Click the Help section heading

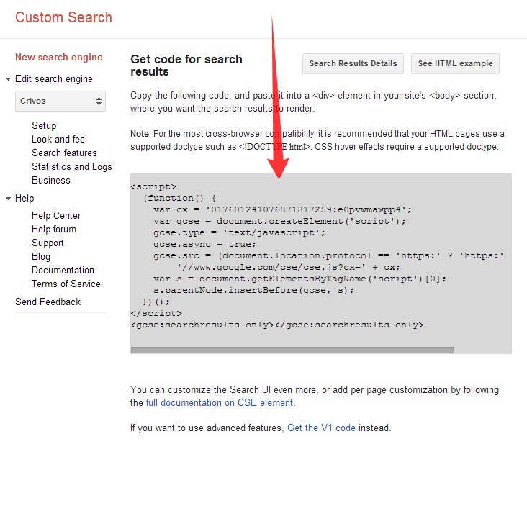coord(24,198)
